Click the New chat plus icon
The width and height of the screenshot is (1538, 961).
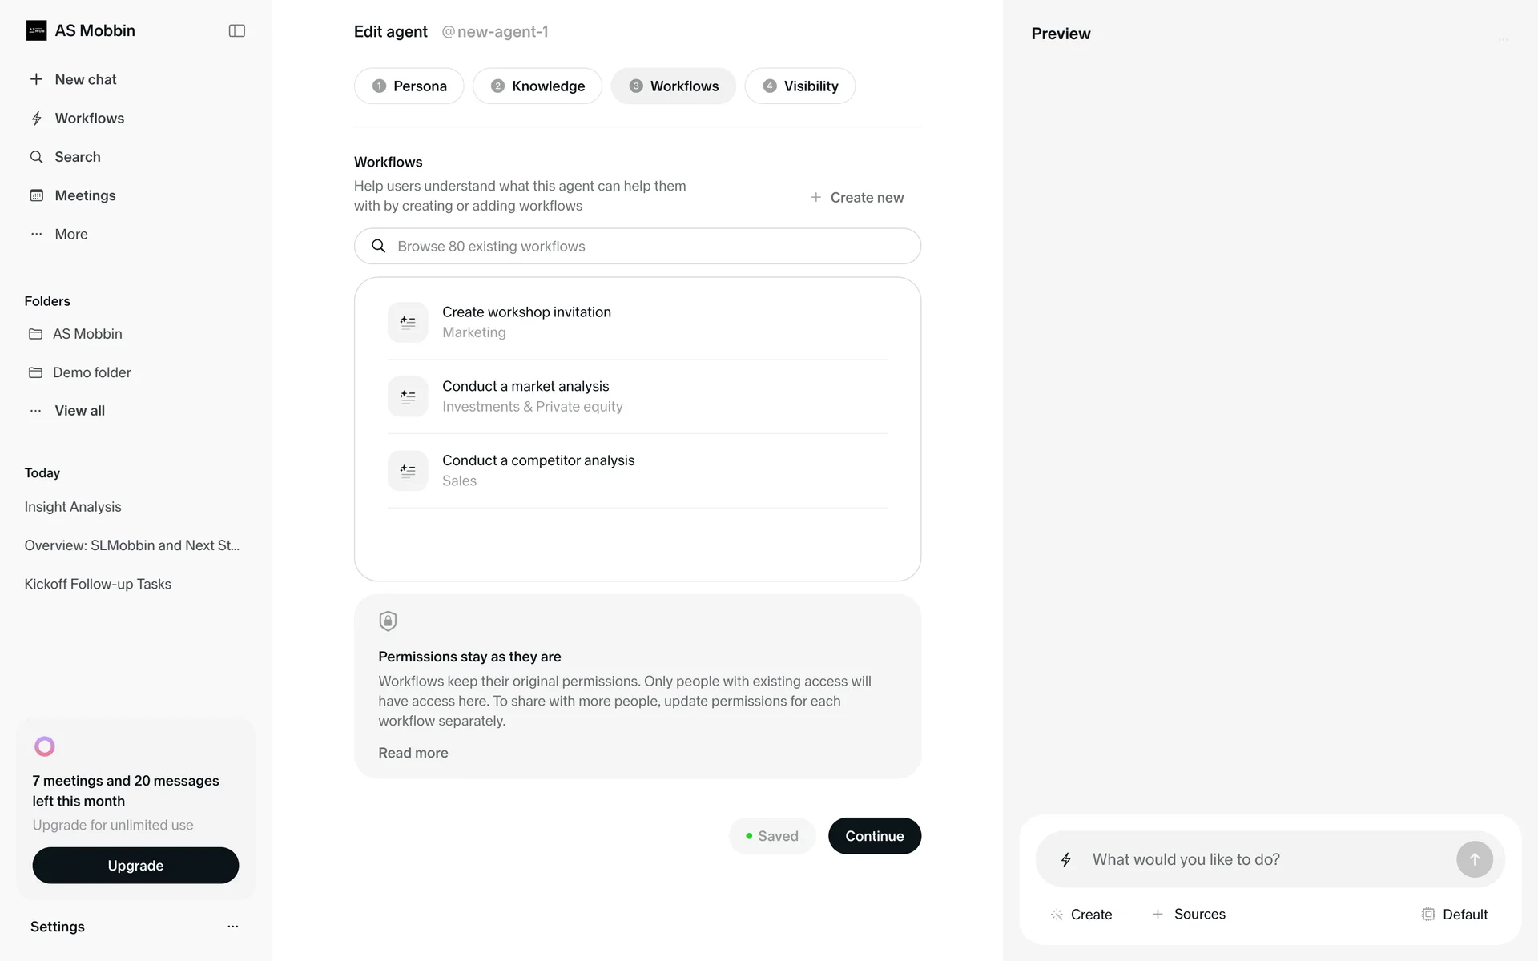coord(36,79)
